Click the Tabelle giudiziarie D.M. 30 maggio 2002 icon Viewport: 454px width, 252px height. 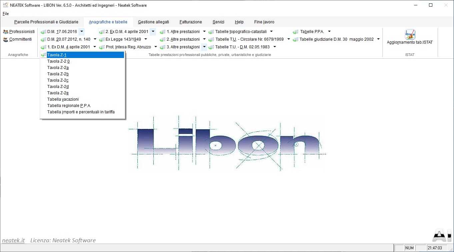(296, 39)
